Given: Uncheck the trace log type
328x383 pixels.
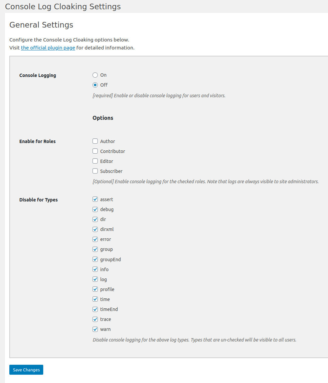Looking at the screenshot, I should [95, 319].
